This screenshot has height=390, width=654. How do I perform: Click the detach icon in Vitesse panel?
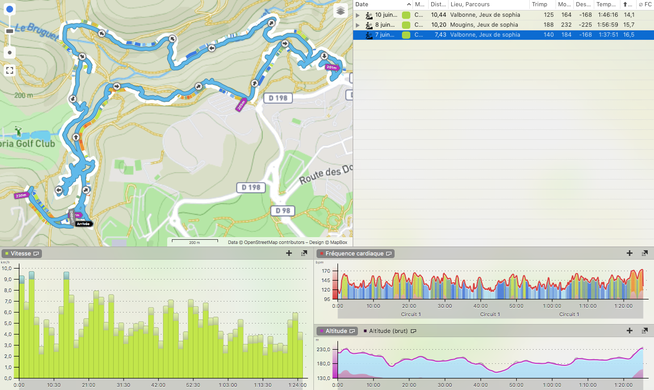304,253
